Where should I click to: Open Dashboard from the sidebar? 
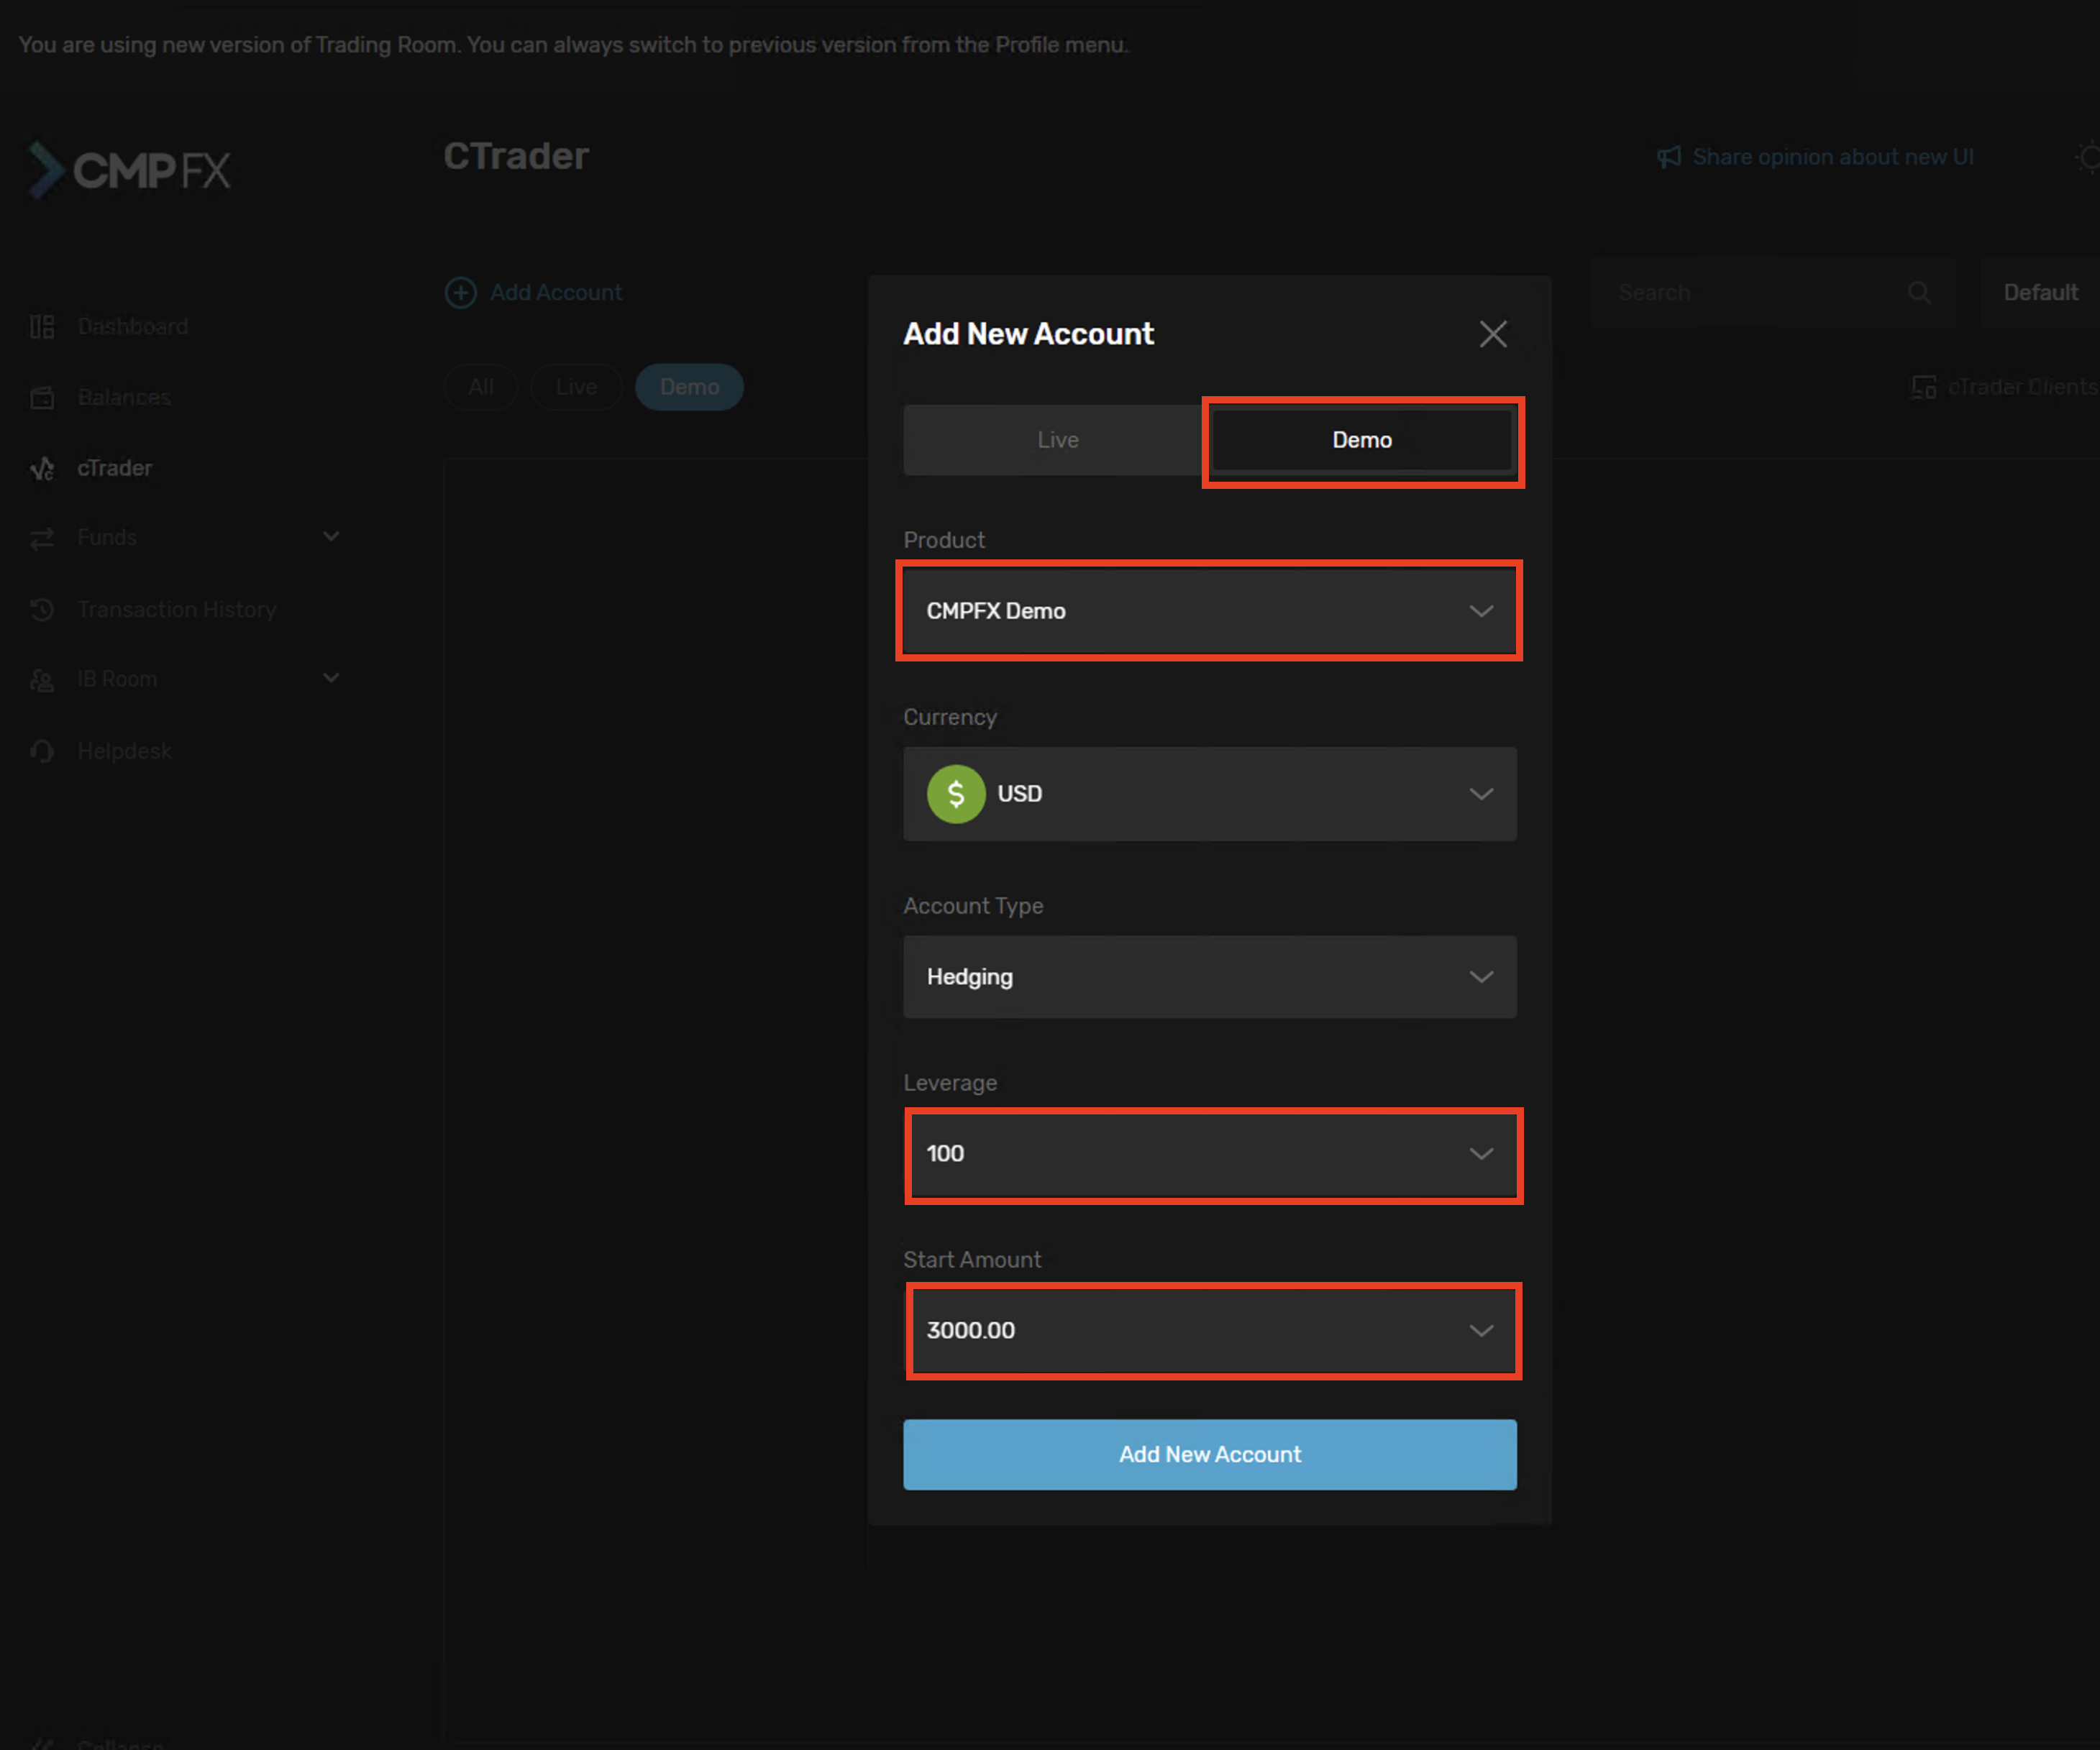tap(133, 327)
